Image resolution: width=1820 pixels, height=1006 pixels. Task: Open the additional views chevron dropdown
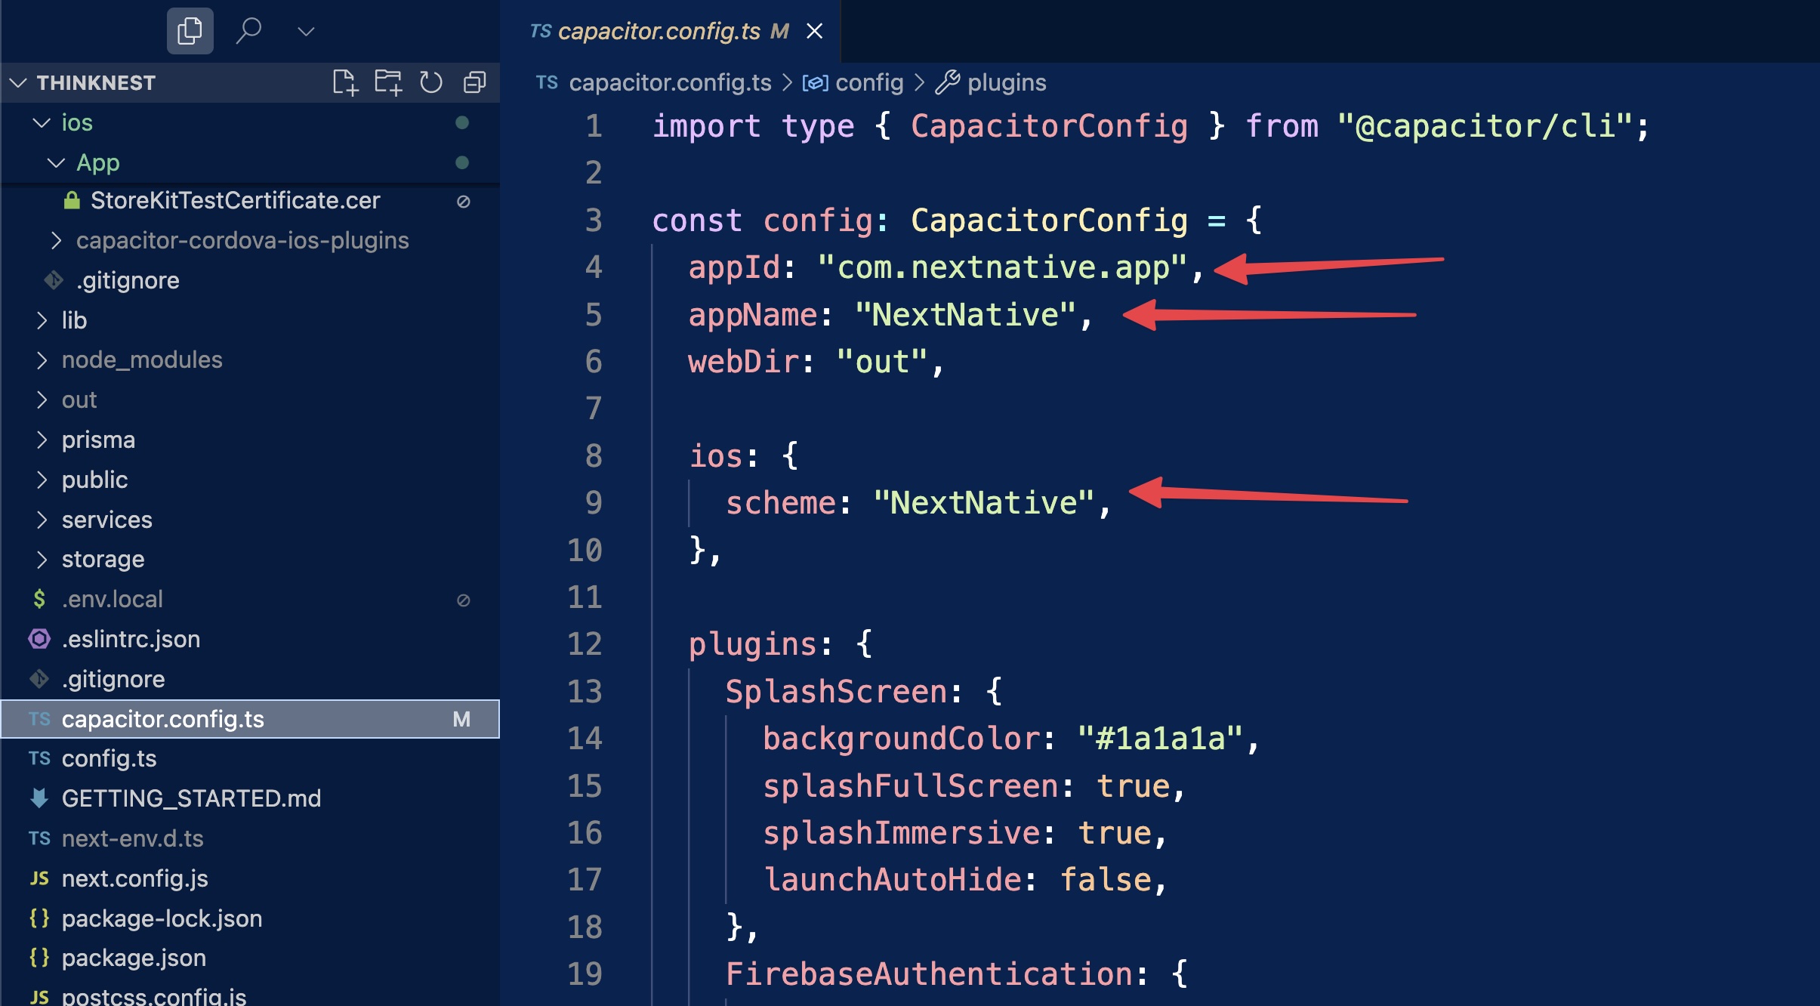coord(306,31)
